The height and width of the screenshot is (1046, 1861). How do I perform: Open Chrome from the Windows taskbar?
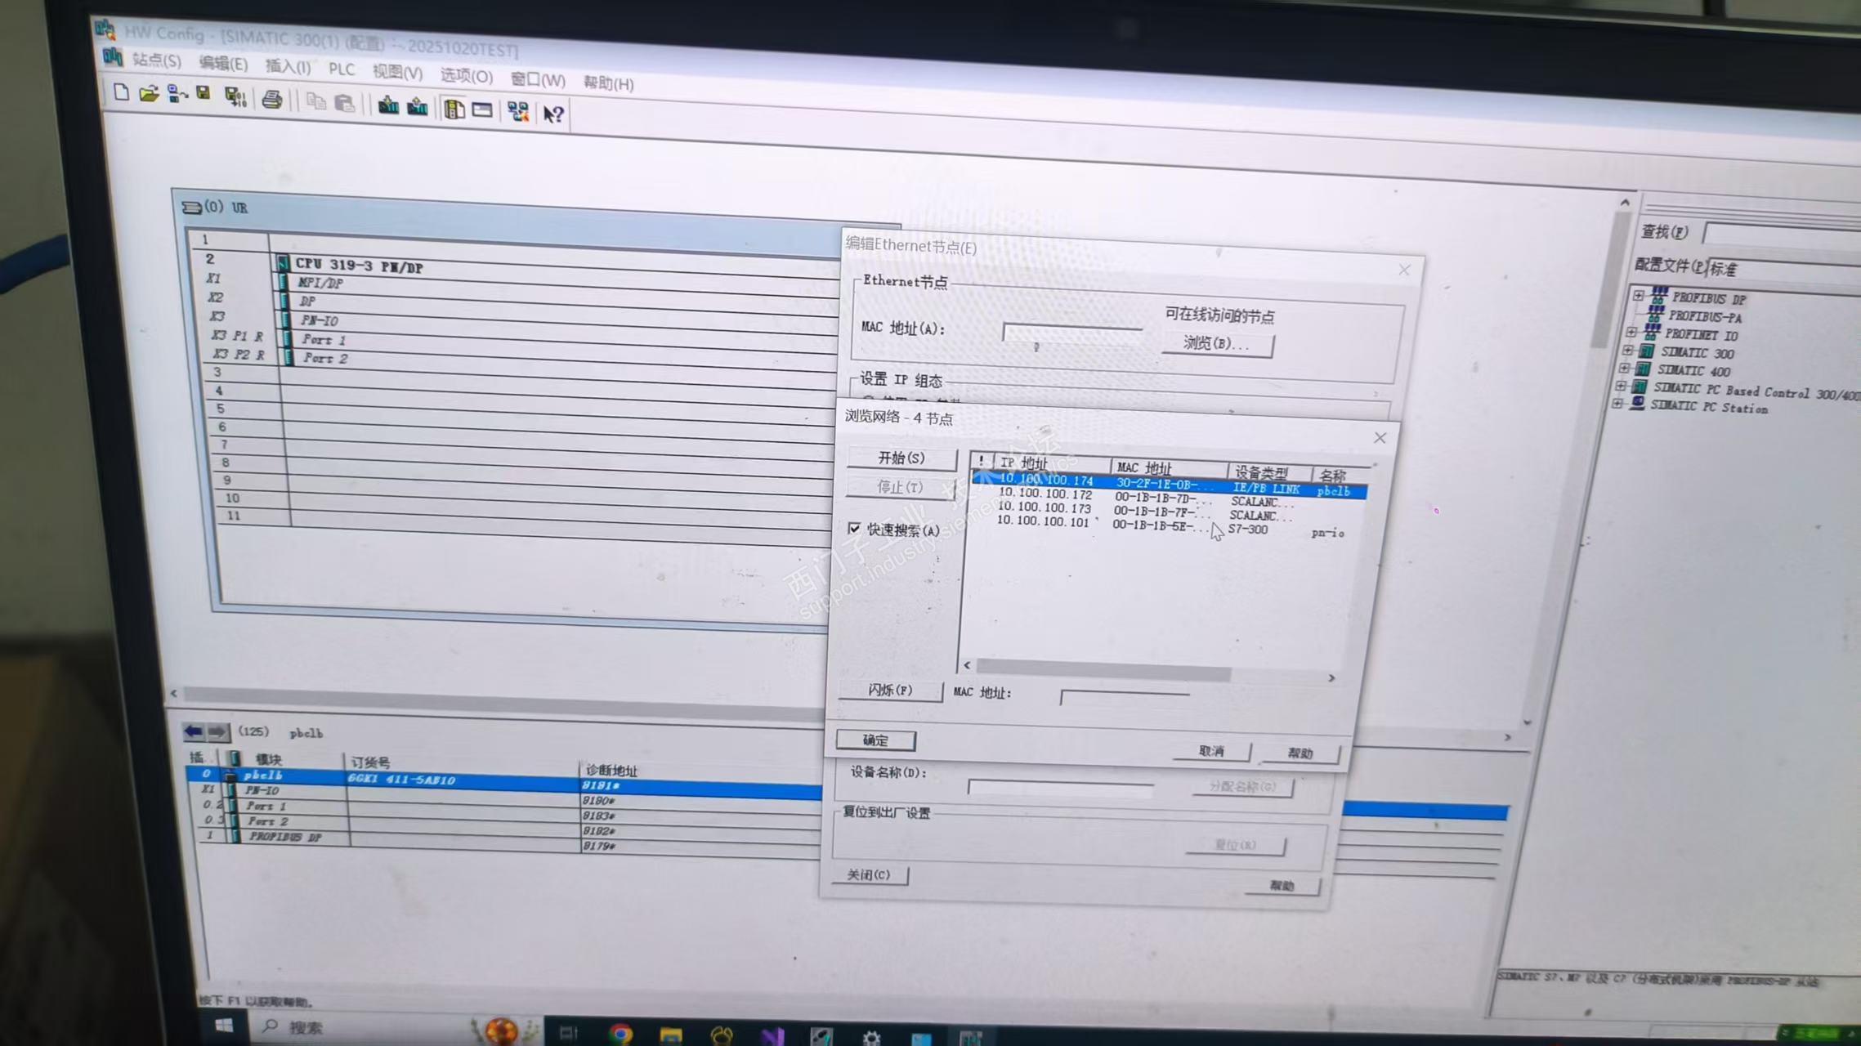(620, 1035)
